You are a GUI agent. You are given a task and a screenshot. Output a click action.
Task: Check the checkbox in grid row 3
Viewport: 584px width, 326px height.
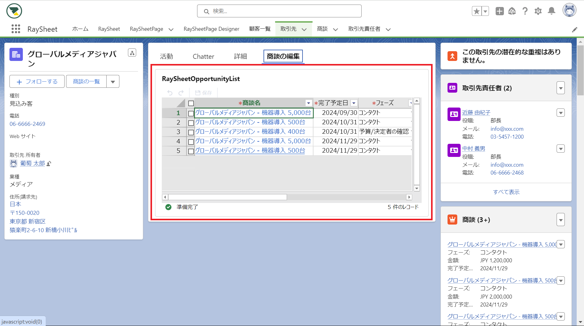tap(191, 133)
